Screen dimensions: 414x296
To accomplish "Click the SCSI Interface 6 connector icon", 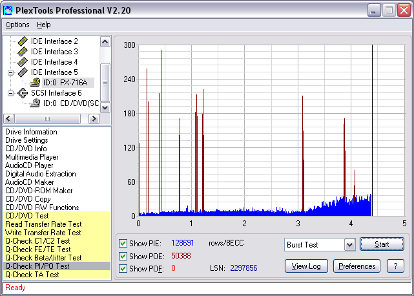I will pyautogui.click(x=23, y=93).
